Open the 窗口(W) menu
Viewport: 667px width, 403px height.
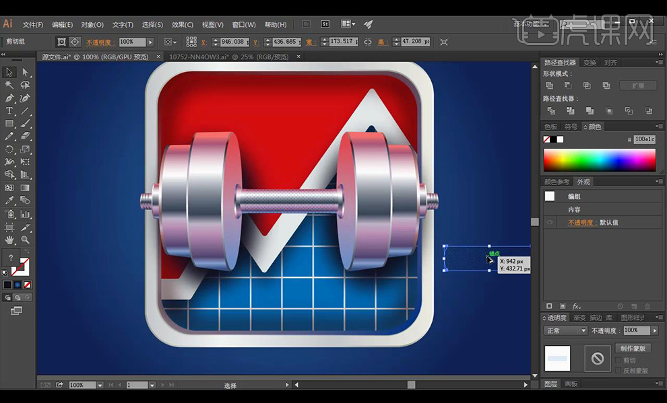click(244, 25)
